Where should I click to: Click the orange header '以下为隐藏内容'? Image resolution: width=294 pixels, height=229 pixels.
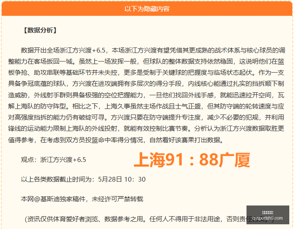coord(147,9)
